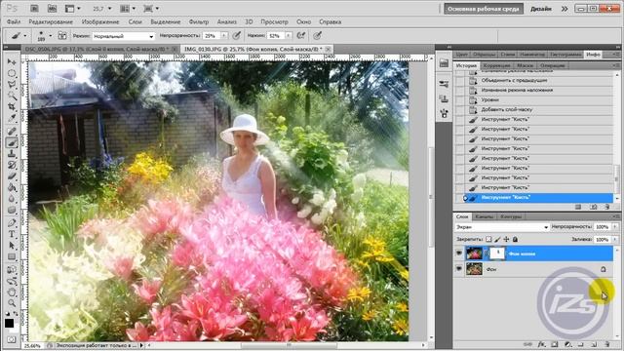The width and height of the screenshot is (624, 351).
Task: Toggle airbrush mode in options bar
Action: (301, 35)
